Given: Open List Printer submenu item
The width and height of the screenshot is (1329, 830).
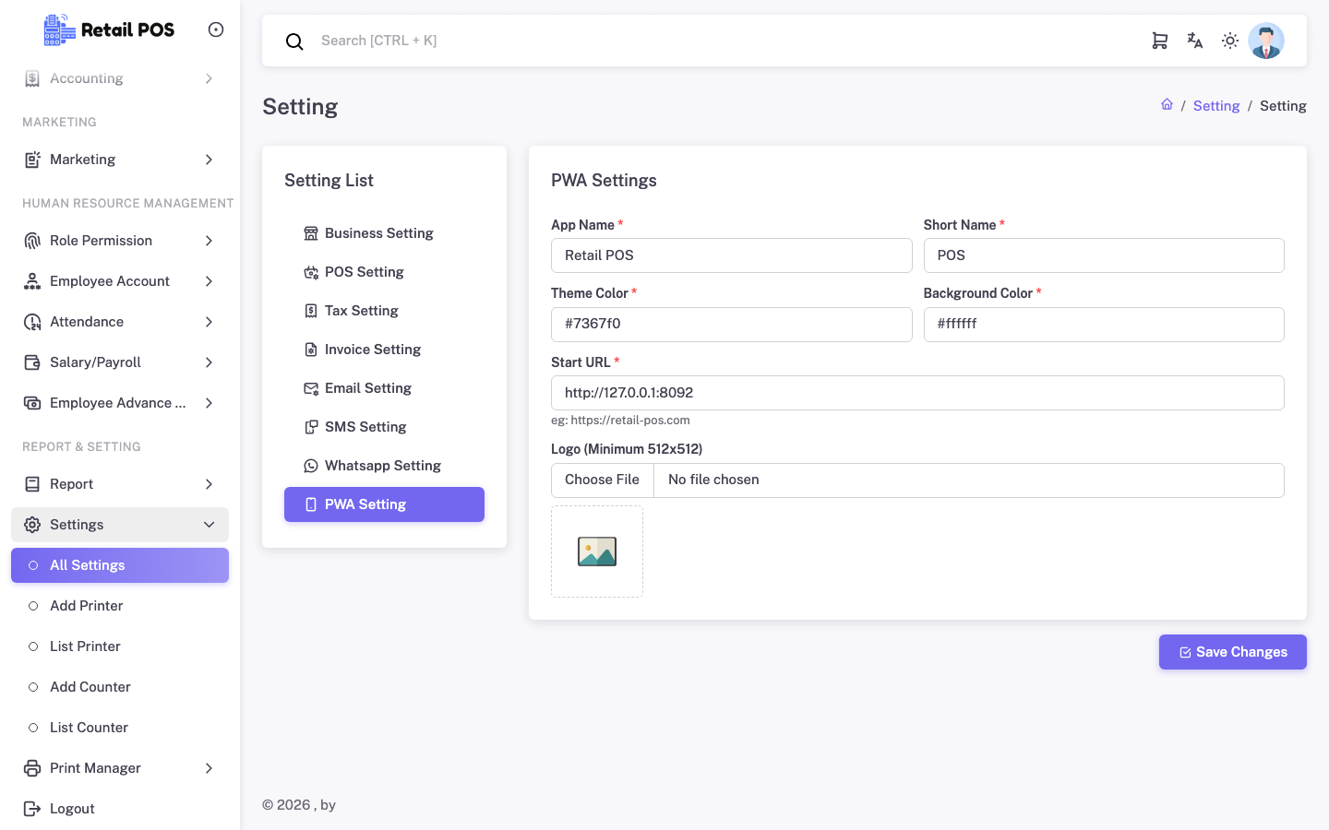Looking at the screenshot, I should (120, 646).
